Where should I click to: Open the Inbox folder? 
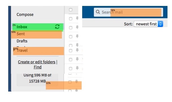(x=22, y=27)
